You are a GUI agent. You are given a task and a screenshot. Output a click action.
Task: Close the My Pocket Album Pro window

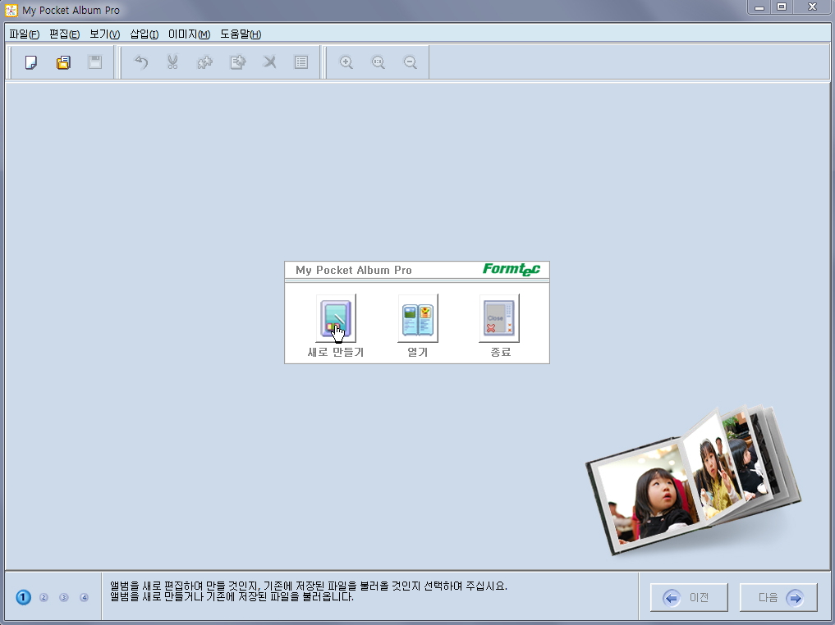click(x=812, y=7)
